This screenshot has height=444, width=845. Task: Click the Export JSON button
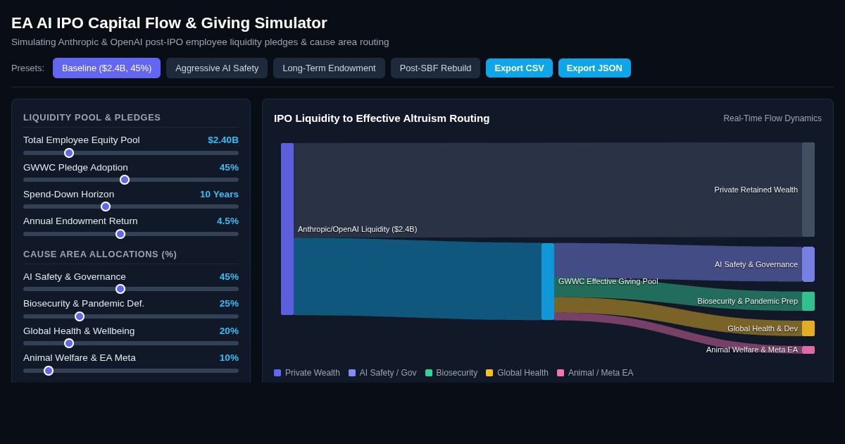click(x=594, y=68)
